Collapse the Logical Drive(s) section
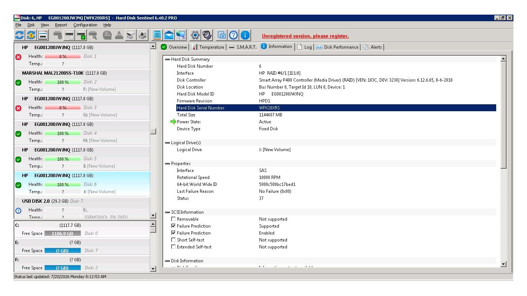 167,143
